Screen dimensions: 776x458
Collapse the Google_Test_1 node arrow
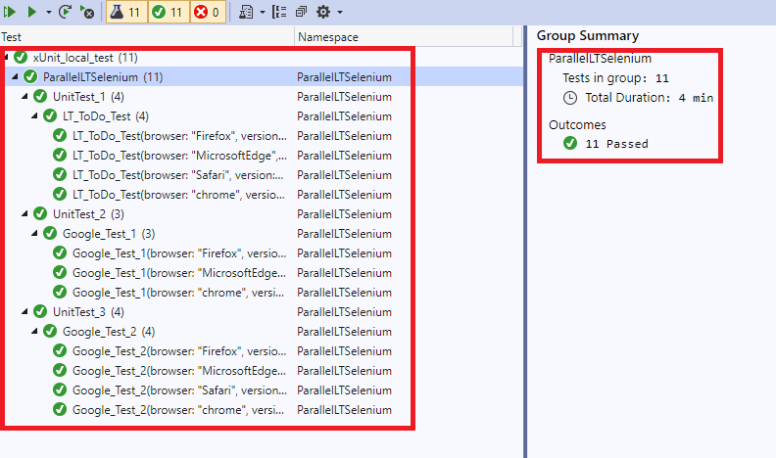coord(35,234)
